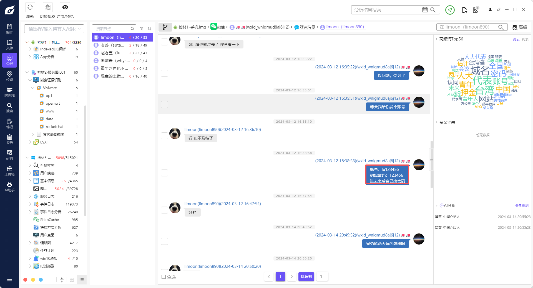Viewport: 533px width, 288px height.
Task: Open the 文件 section in sidebar
Action: [9, 44]
